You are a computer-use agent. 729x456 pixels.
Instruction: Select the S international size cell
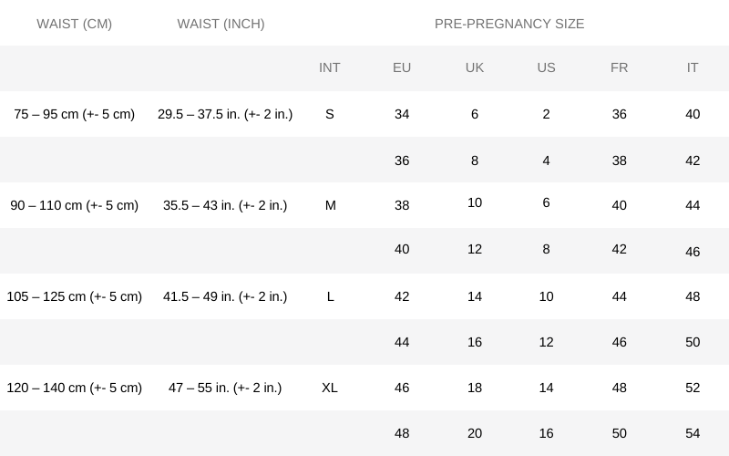click(x=330, y=114)
